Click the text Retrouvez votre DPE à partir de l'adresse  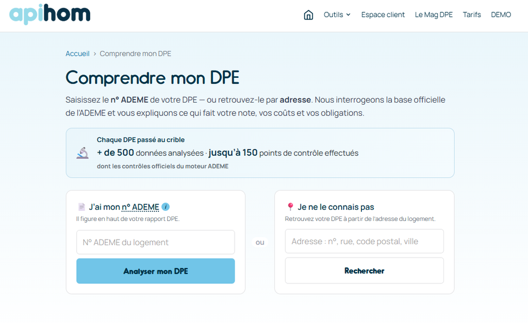click(360, 219)
